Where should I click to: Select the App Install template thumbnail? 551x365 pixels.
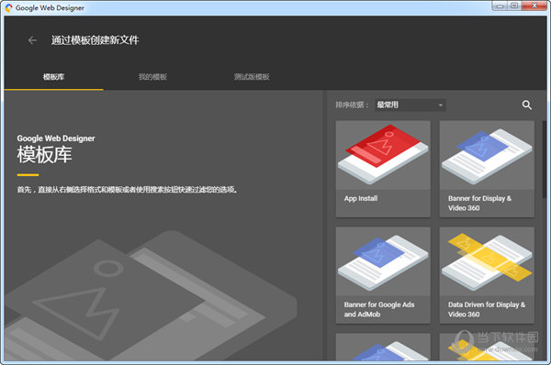click(x=383, y=155)
